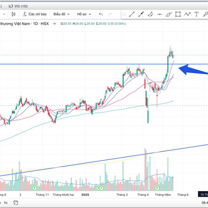Select the Path zigzag drawing tool

pyautogui.click(x=187, y=14)
